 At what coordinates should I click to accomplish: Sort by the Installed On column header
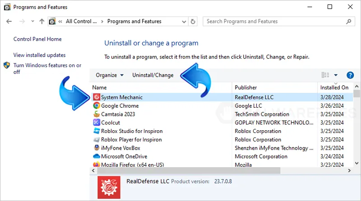click(x=334, y=87)
